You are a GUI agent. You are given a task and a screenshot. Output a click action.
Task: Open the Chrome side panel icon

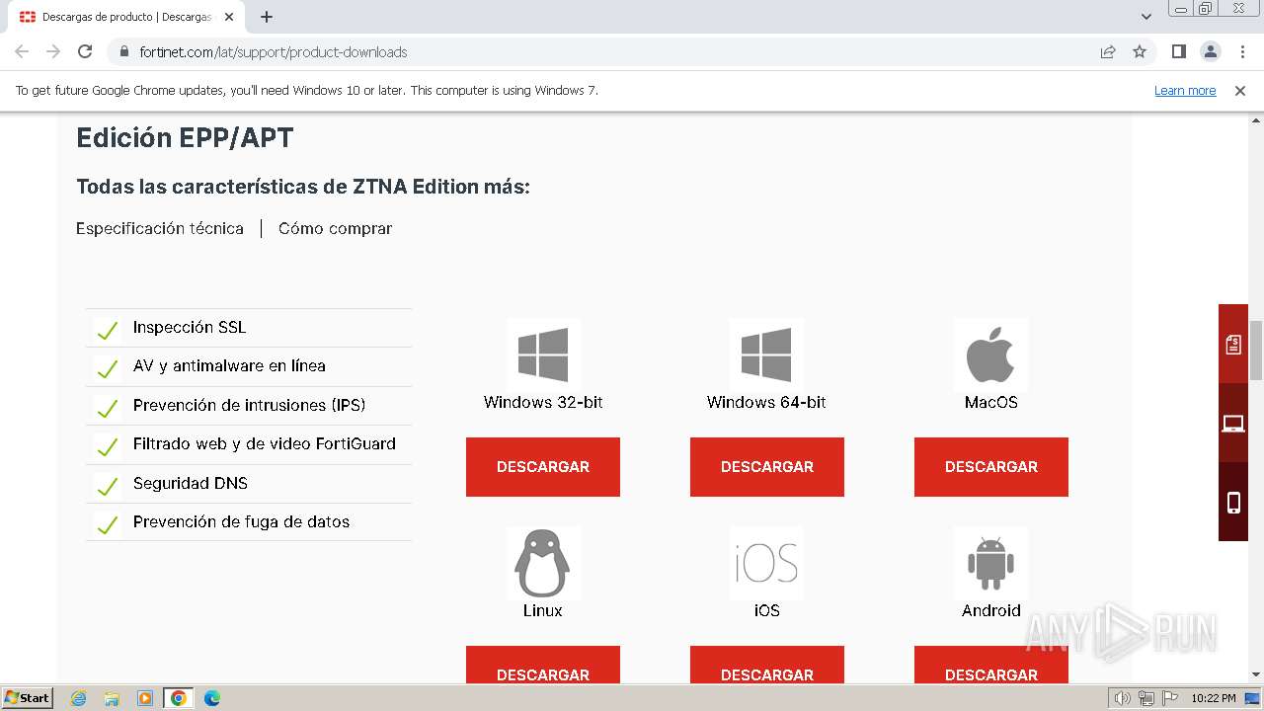(x=1178, y=51)
